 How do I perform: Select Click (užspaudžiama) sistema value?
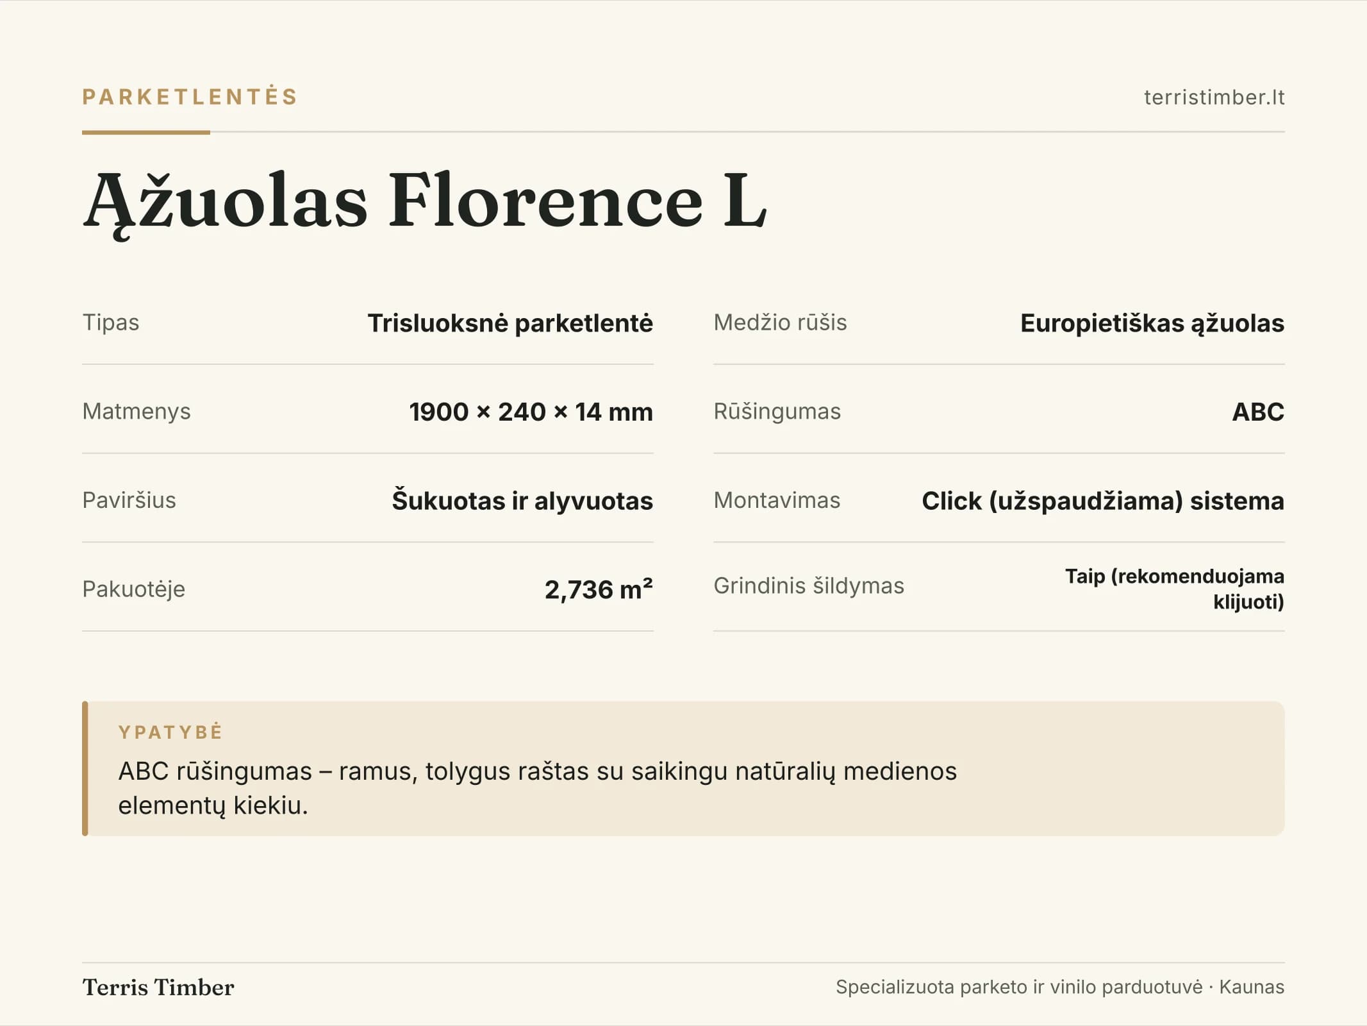coord(1103,501)
